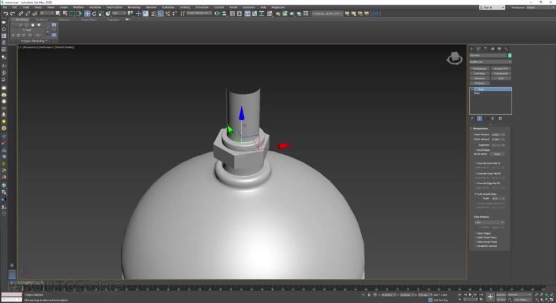
Task: Click the Outer Amount value field
Action: tap(496, 140)
